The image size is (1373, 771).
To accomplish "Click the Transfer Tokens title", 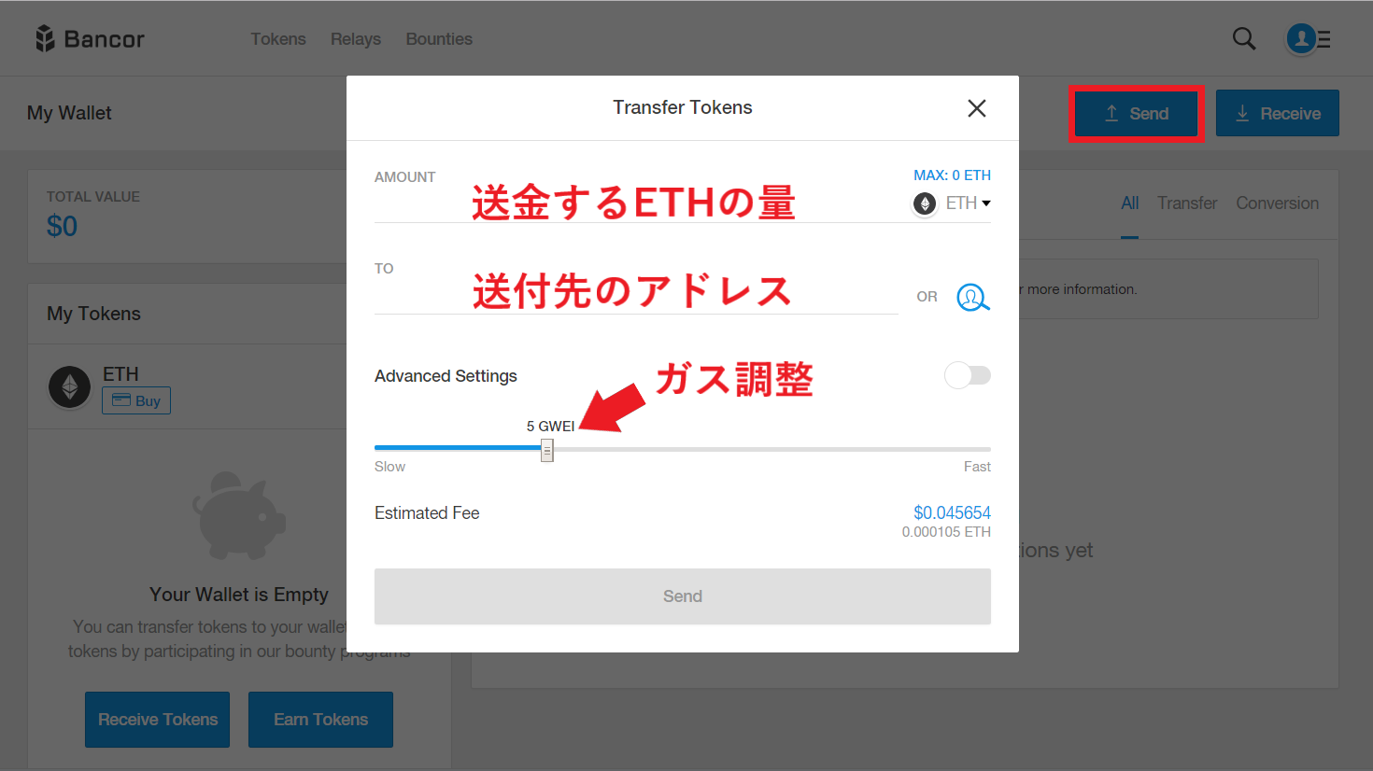I will 683,107.
